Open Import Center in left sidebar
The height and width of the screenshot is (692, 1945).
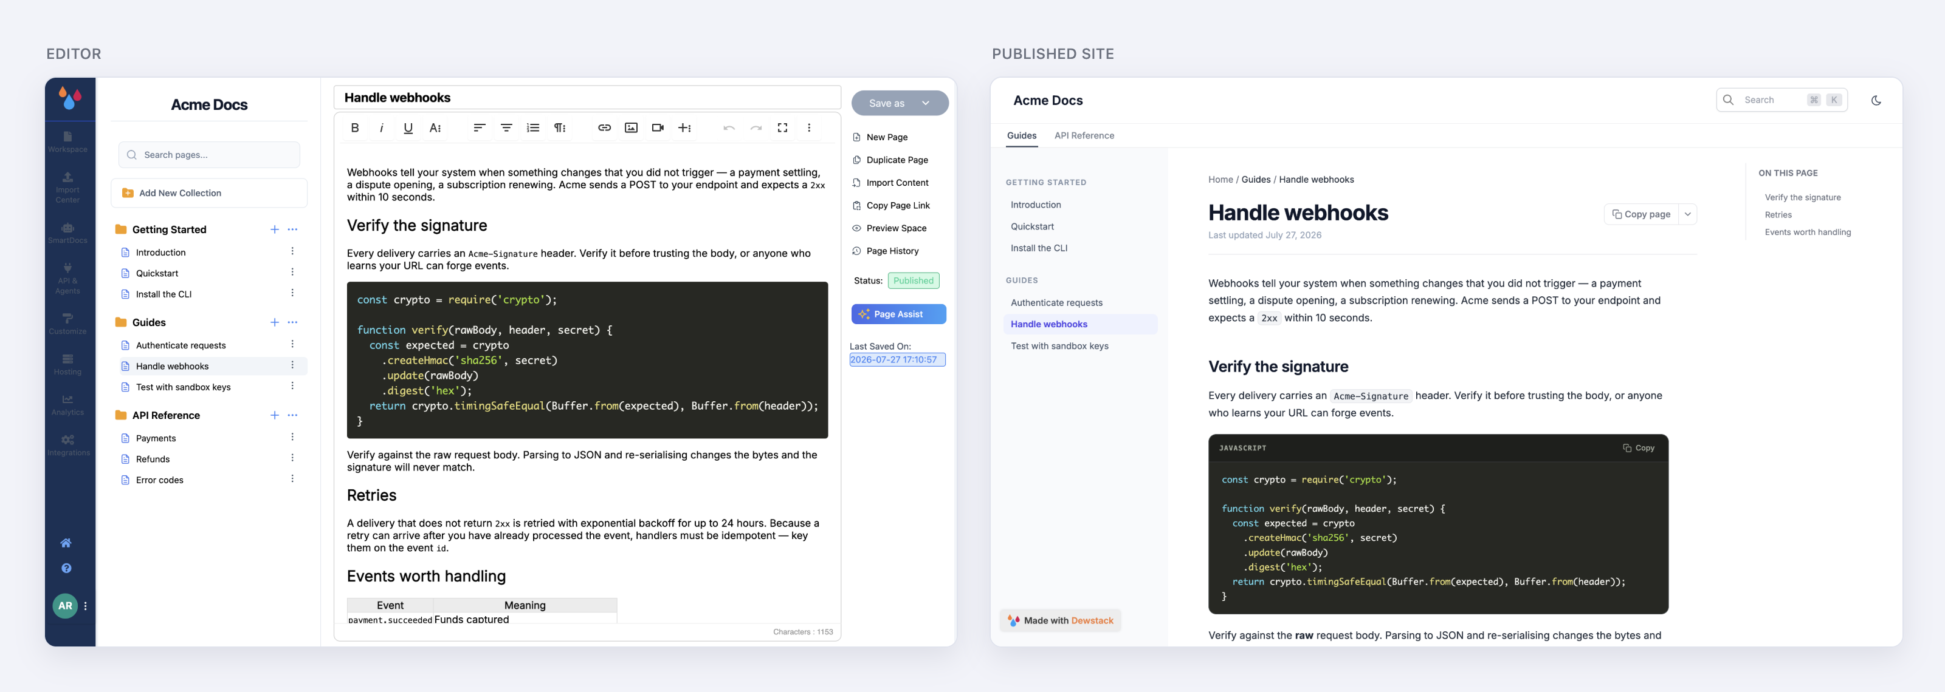click(68, 187)
